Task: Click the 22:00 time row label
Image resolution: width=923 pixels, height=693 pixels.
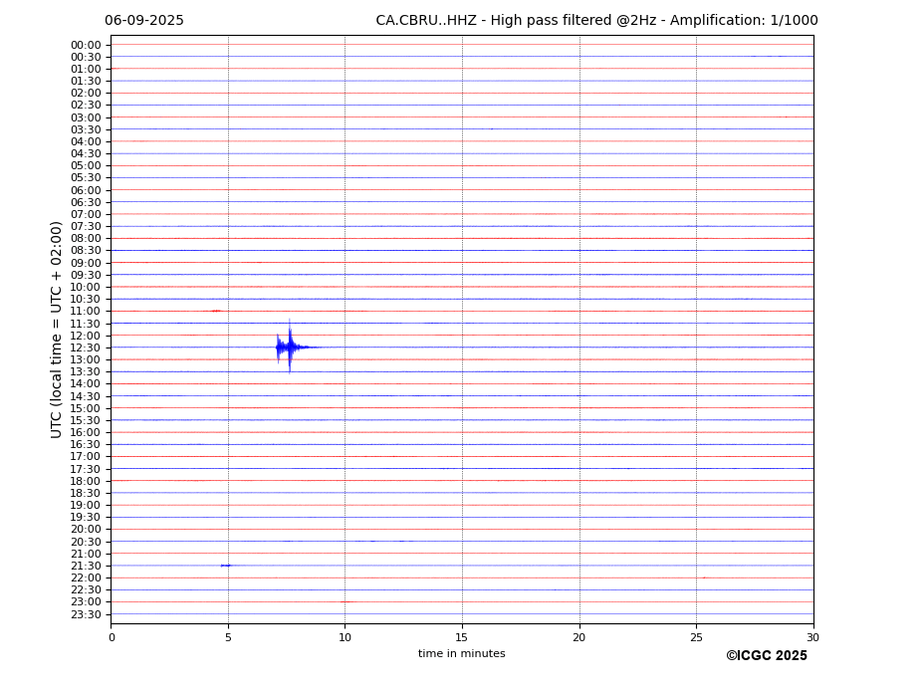Action: [x=86, y=578]
